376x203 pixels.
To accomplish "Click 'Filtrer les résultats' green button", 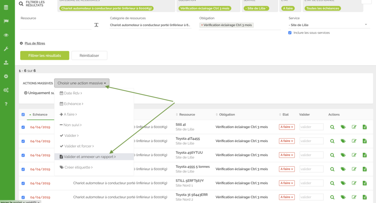I will (x=44, y=56).
